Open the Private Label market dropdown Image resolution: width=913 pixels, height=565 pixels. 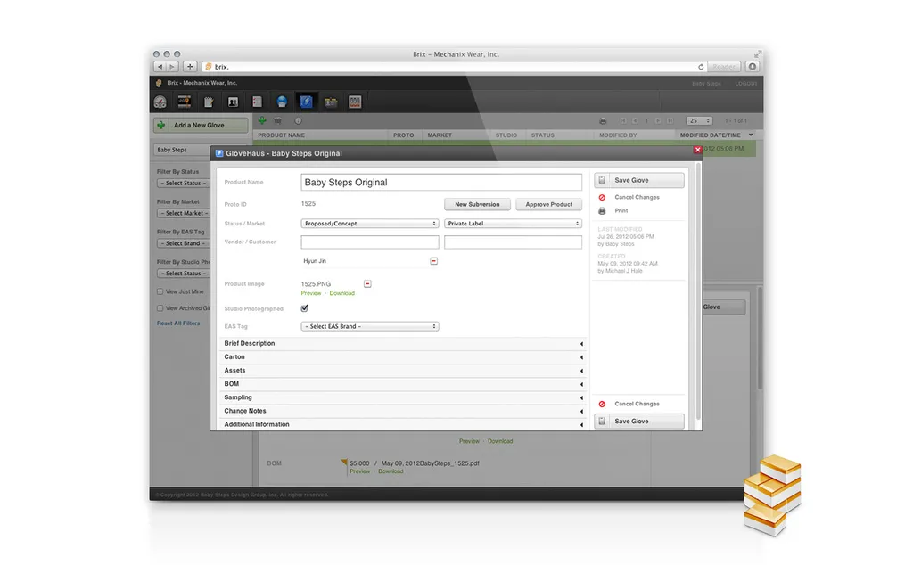tap(513, 224)
